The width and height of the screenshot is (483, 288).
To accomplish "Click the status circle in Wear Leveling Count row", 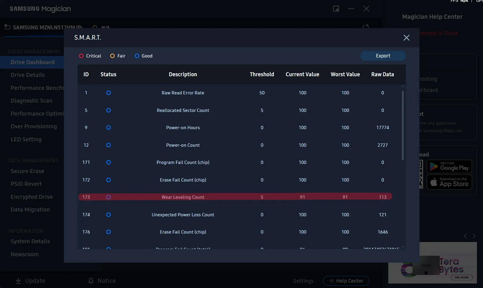I will [x=108, y=197].
